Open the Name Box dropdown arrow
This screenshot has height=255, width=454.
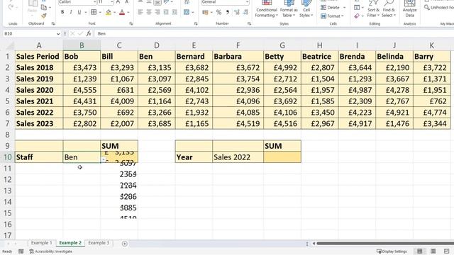point(58,34)
